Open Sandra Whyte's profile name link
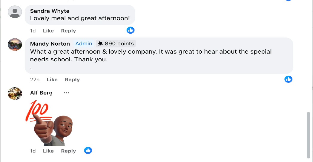Image resolution: width=313 pixels, height=162 pixels. tap(50, 11)
